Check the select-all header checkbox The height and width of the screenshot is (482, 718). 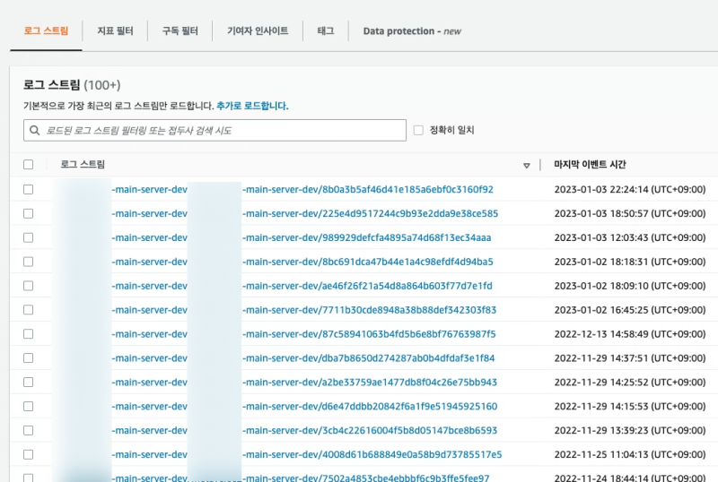(28, 165)
